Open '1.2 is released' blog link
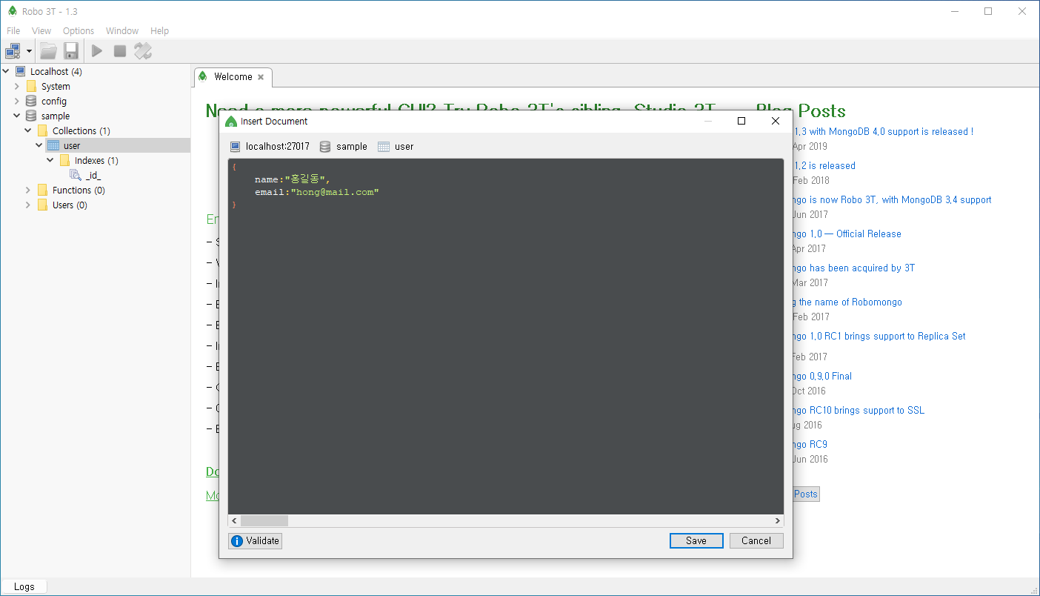 pos(824,165)
